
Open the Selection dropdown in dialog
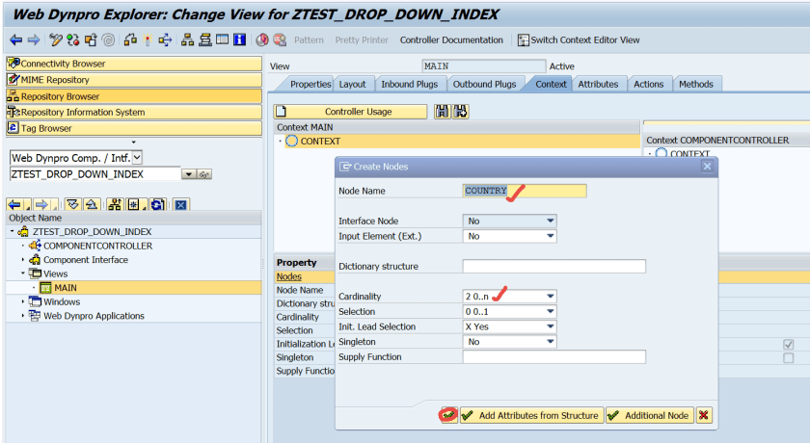pos(551,311)
